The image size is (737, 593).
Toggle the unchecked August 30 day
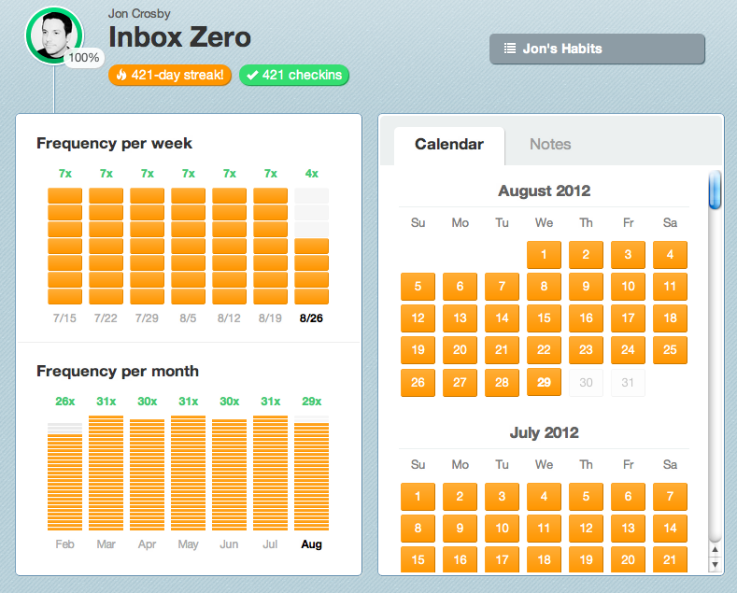pos(586,383)
